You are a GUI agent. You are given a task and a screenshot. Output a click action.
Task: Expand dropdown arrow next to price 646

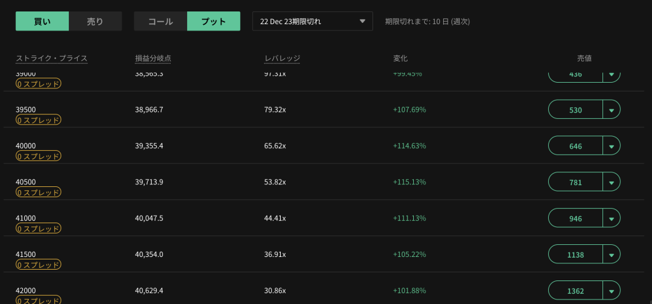tap(611, 146)
